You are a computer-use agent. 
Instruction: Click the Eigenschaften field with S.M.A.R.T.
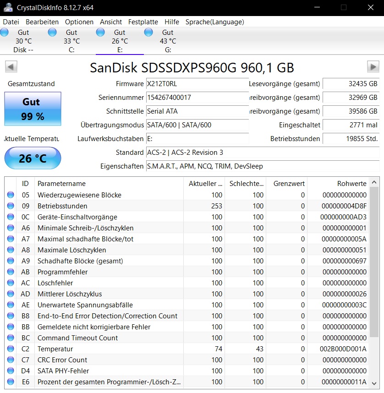(x=263, y=166)
